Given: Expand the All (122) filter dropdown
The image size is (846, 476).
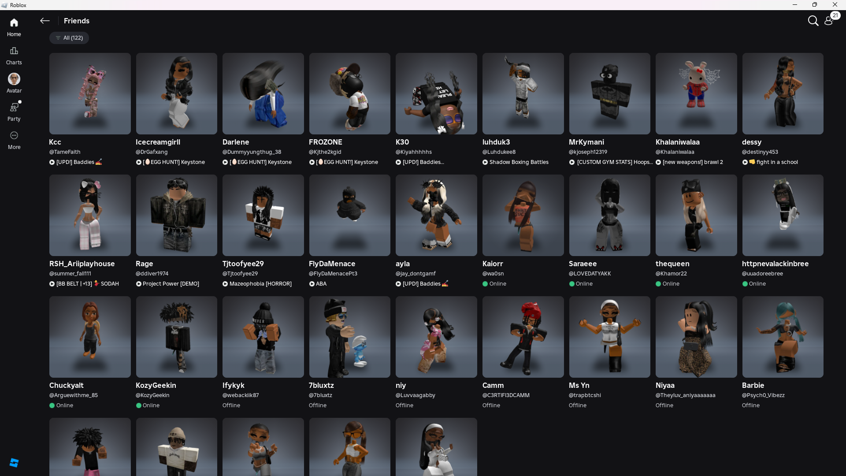Looking at the screenshot, I should [69, 38].
